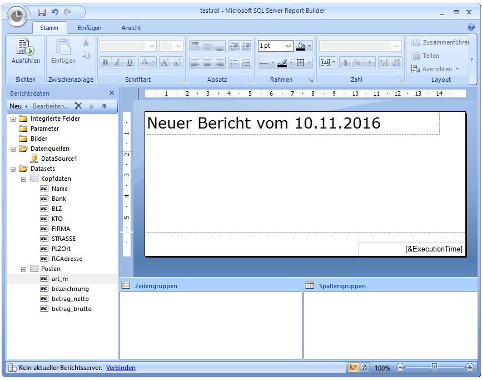The height and width of the screenshot is (380, 482).
Task: Click the Report Builder round application button
Action: (x=17, y=16)
